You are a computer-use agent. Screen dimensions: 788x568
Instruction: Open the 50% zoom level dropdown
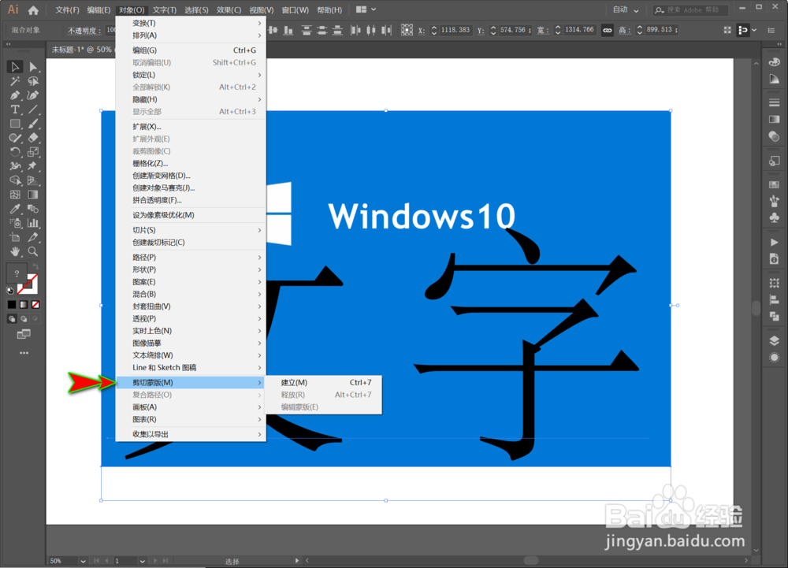[83, 561]
